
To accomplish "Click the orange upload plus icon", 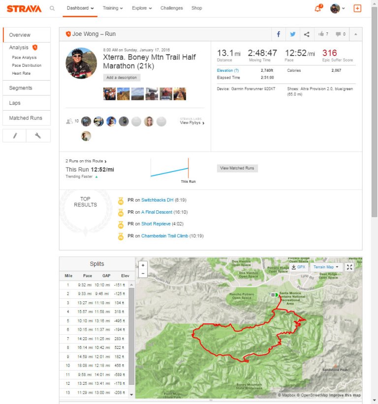I will (357, 8).
